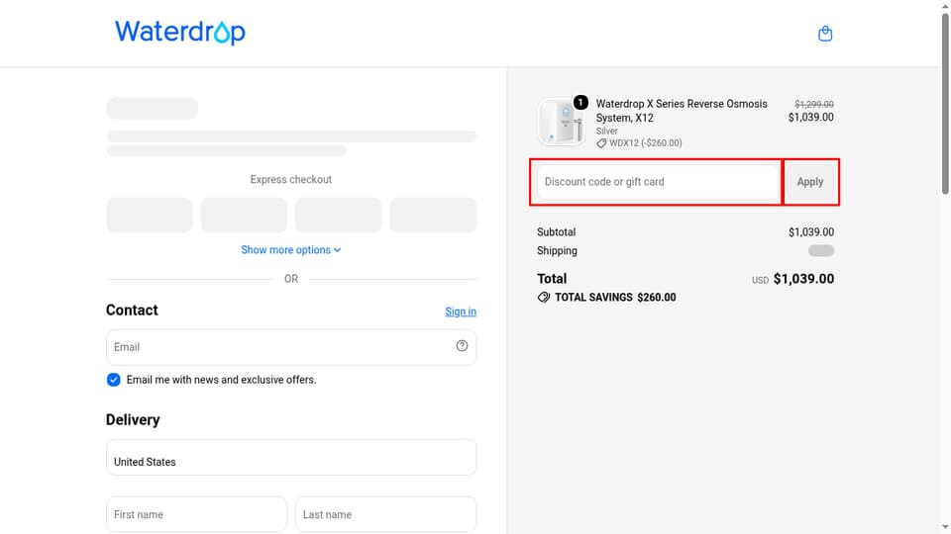Image resolution: width=951 pixels, height=534 pixels.
Task: Click into the Email input field
Action: 291,347
